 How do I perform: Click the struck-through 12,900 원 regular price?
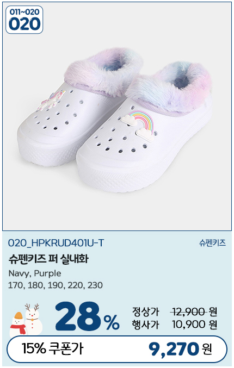tap(194, 312)
